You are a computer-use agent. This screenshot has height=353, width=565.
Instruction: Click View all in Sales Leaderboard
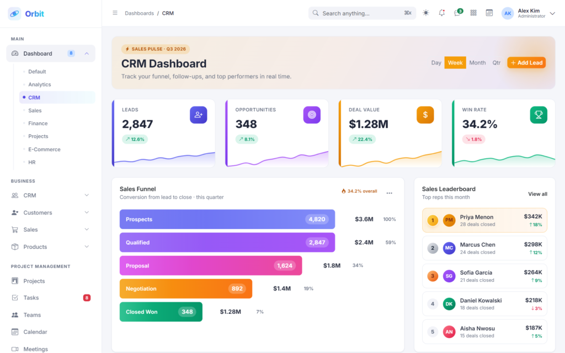pos(537,194)
